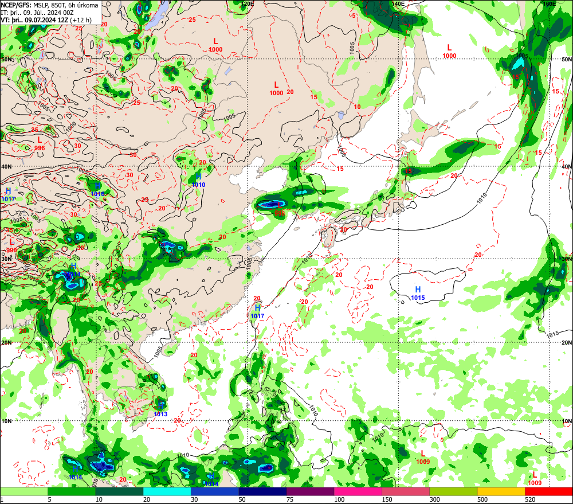Viewport: 573px width, 504px height.
Task: Select the magenta 100–150 legend swatch
Action: (x=358, y=491)
